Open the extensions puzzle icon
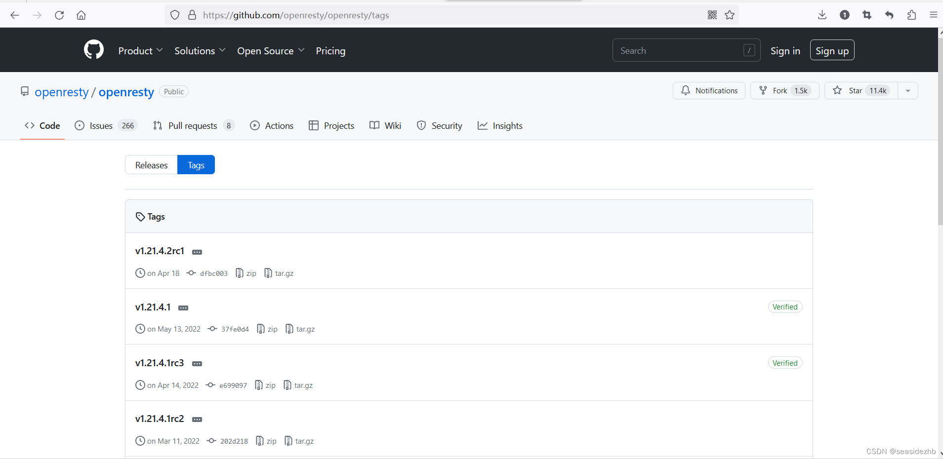The width and height of the screenshot is (943, 459). coord(911,15)
